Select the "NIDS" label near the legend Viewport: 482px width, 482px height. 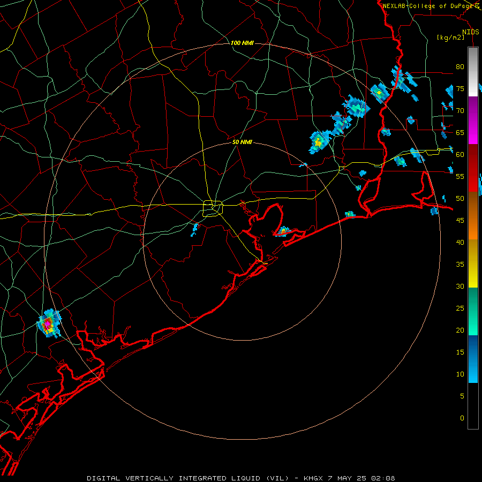click(x=470, y=32)
